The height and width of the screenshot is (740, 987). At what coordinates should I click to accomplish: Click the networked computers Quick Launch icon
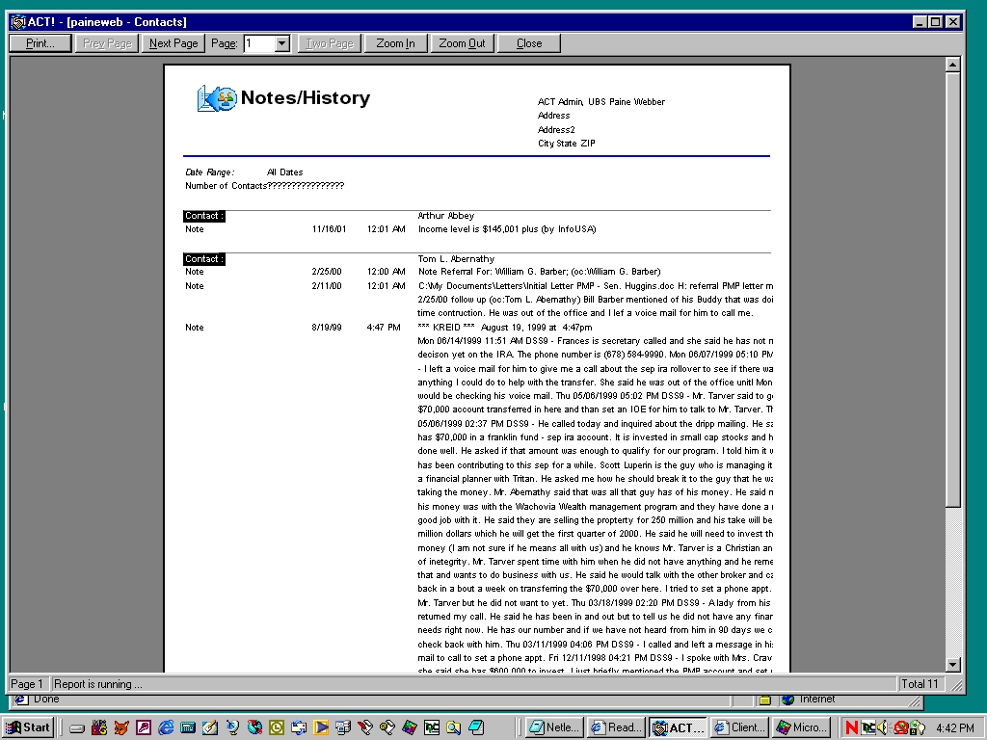(x=343, y=728)
